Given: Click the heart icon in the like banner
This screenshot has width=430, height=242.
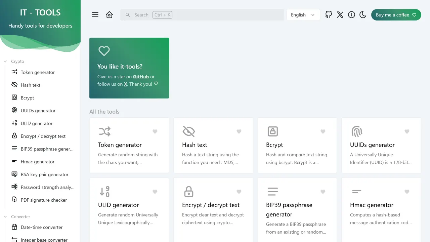Looking at the screenshot, I should point(104,51).
